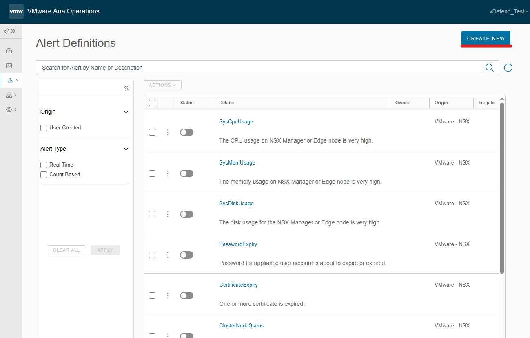Open the inventory hierarchy icon in sidebar
530x338 pixels.
tap(9, 95)
